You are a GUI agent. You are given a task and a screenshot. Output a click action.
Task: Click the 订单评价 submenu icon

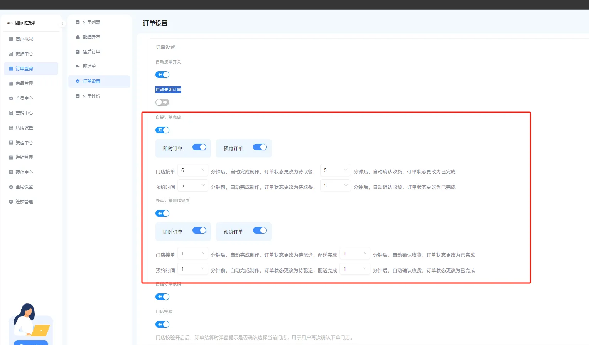pos(78,96)
